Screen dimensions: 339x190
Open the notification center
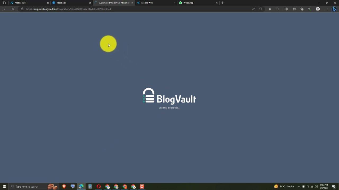point(334,187)
